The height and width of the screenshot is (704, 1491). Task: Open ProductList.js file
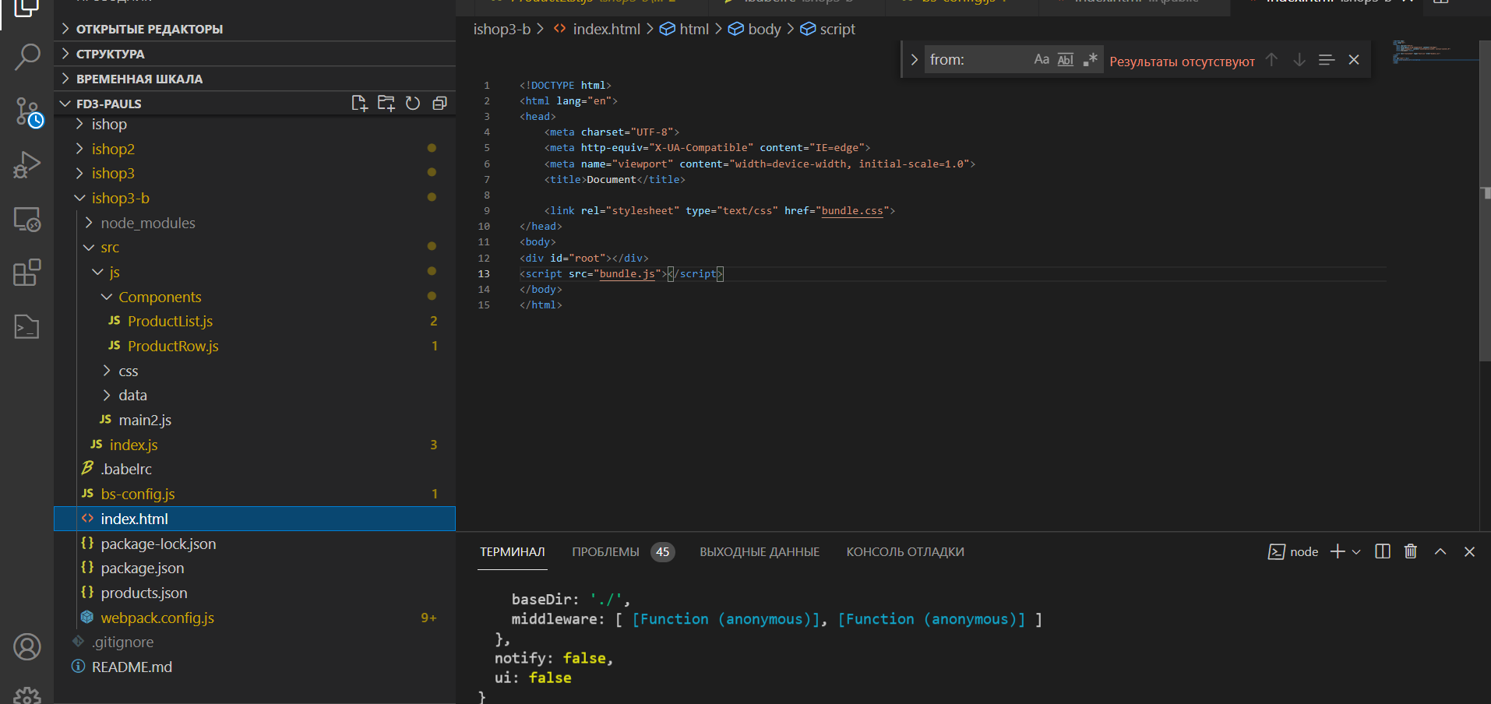tap(255, 321)
